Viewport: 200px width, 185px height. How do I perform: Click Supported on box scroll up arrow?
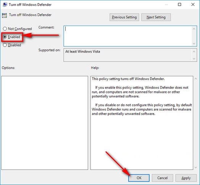pos(194,51)
